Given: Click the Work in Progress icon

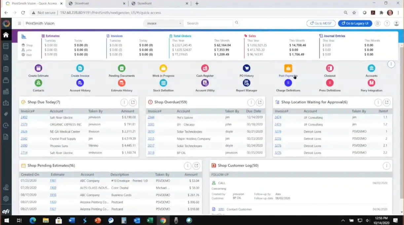Looking at the screenshot, I should click(x=163, y=68).
